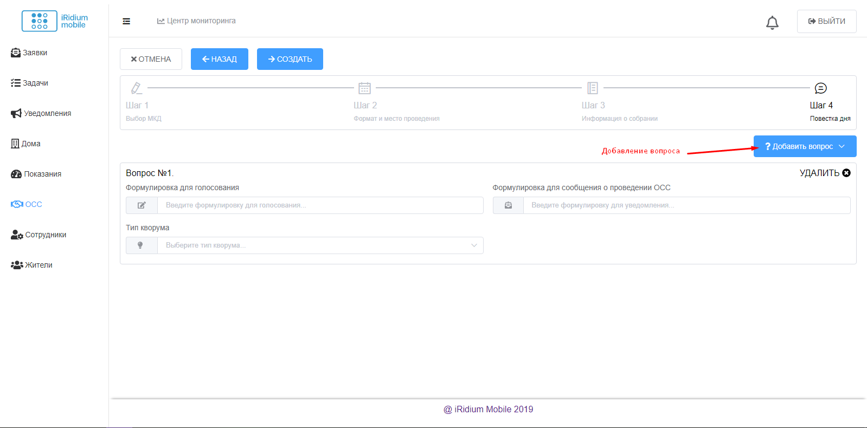Click the Step 2 calendar icon
Viewport: 867px width, 428px height.
(x=364, y=88)
